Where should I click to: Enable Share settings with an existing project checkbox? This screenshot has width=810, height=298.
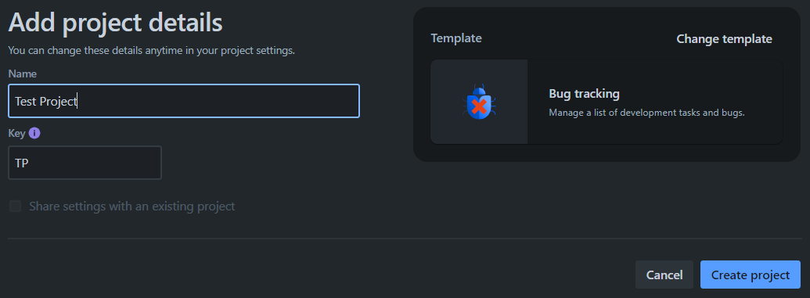click(16, 206)
